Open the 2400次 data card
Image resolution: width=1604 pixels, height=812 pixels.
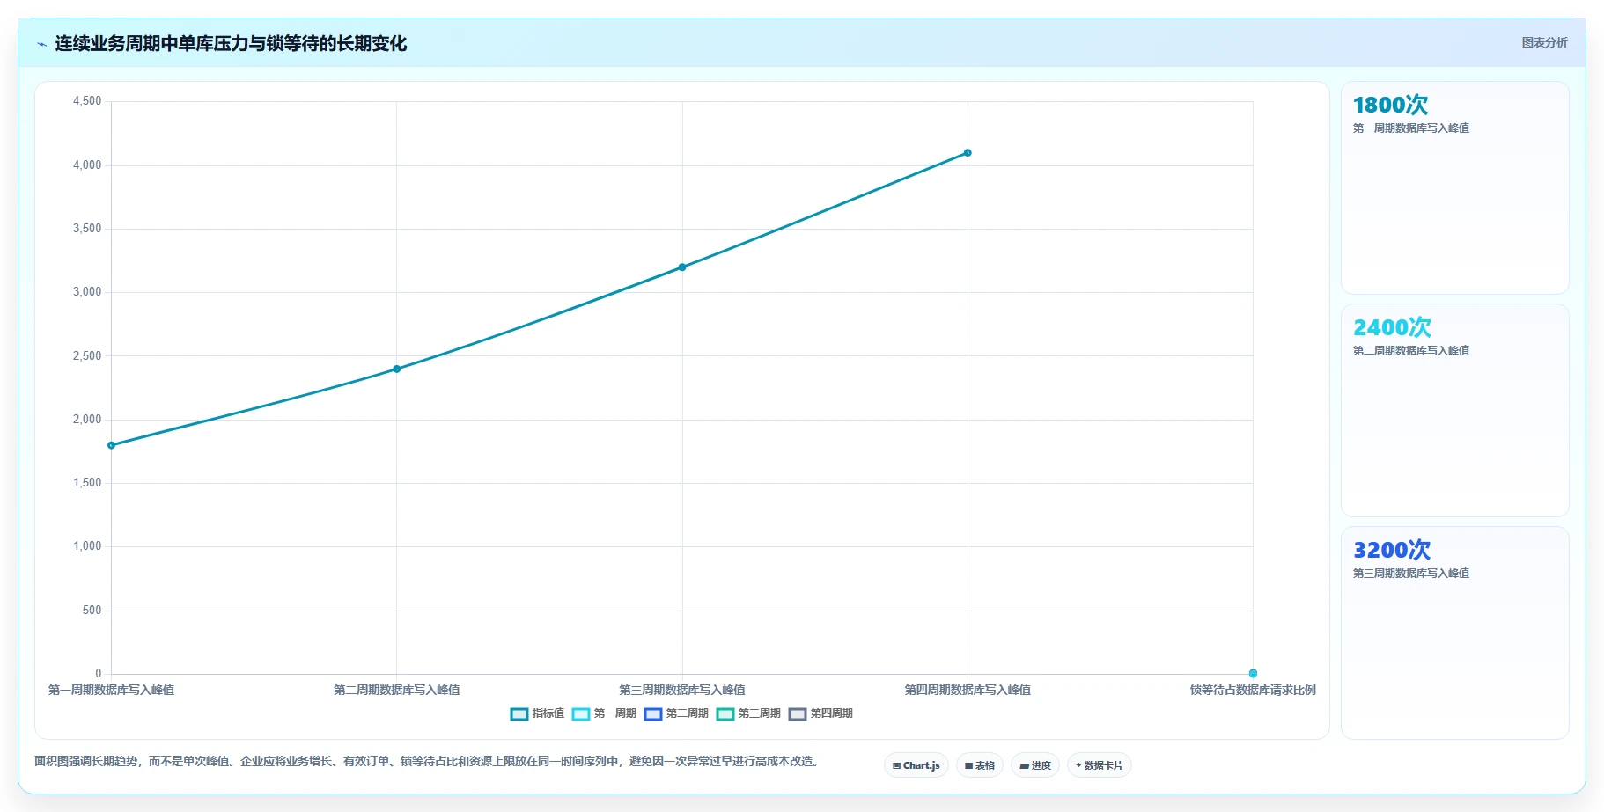1454,411
